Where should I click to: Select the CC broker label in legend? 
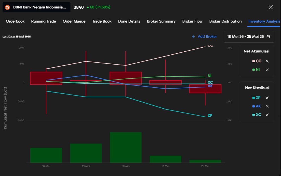pos(258,61)
